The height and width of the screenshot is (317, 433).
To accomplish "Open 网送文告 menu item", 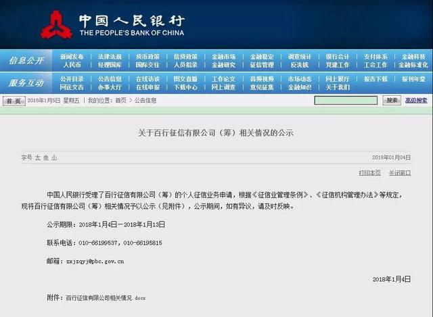I will tap(72, 87).
